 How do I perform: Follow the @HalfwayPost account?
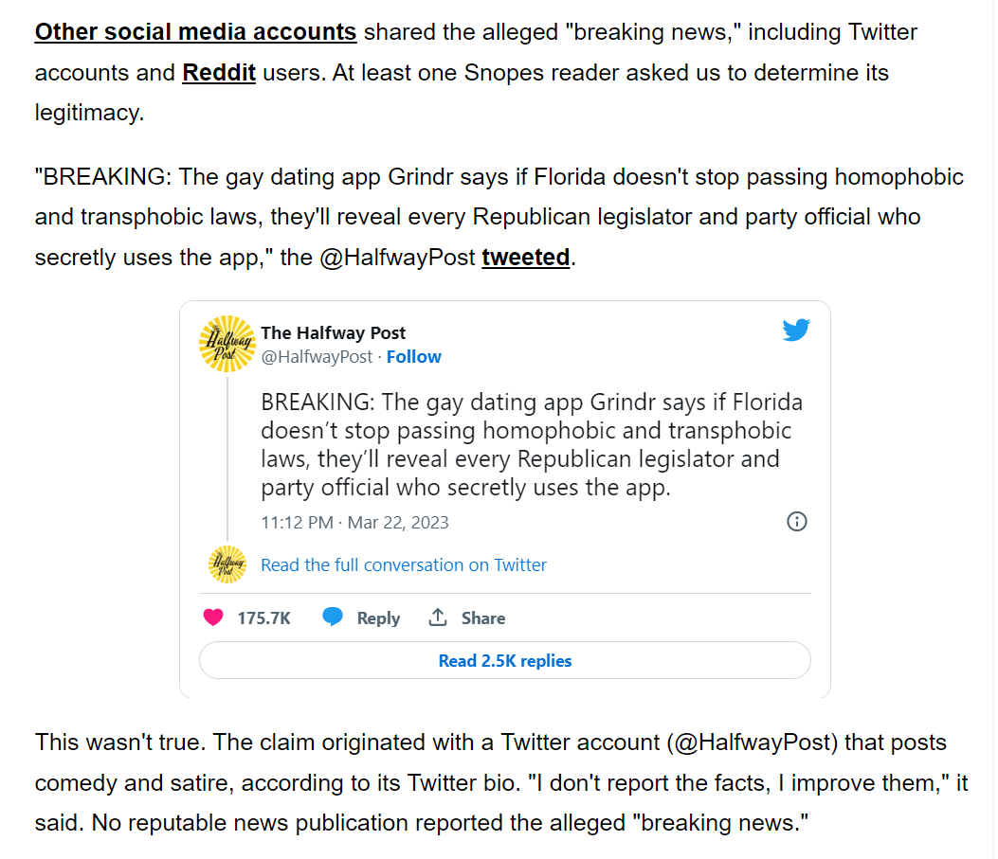click(414, 357)
